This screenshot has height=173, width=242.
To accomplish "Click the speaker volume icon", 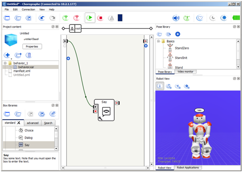I will [176, 18].
